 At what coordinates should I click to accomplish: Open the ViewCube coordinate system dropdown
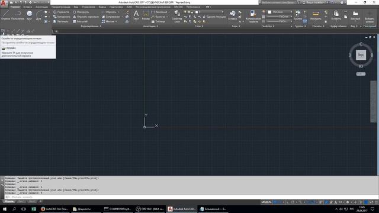361,74
